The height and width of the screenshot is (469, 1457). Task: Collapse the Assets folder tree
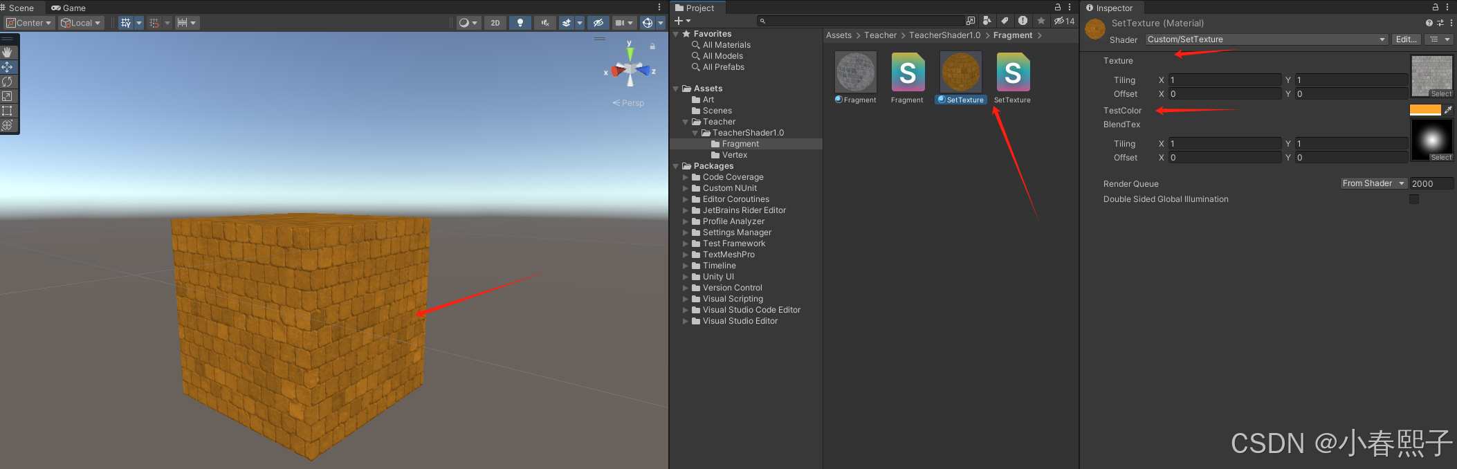coord(676,89)
